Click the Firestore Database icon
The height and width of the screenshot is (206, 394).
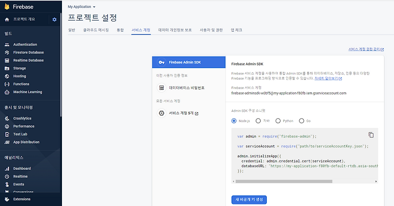pyautogui.click(x=7, y=52)
